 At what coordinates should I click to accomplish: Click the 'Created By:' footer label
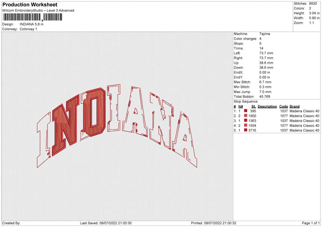pyautogui.click(x=11, y=223)
